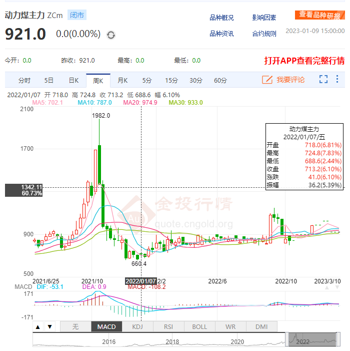Switch to the 分时 chart tab
This screenshot has width=350, height=351.
click(x=24, y=80)
